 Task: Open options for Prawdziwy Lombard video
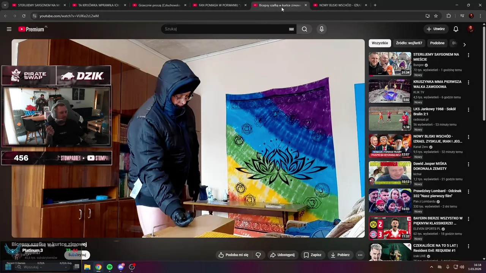[468, 191]
